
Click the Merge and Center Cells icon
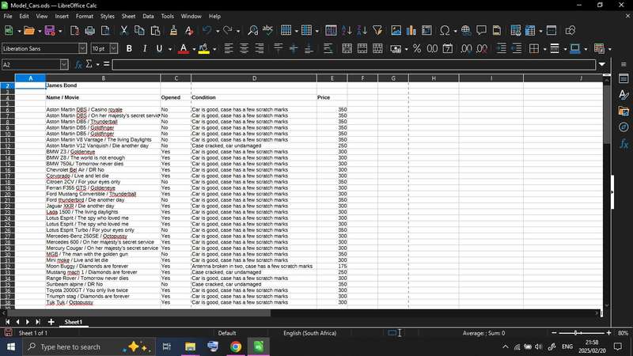[347, 49]
